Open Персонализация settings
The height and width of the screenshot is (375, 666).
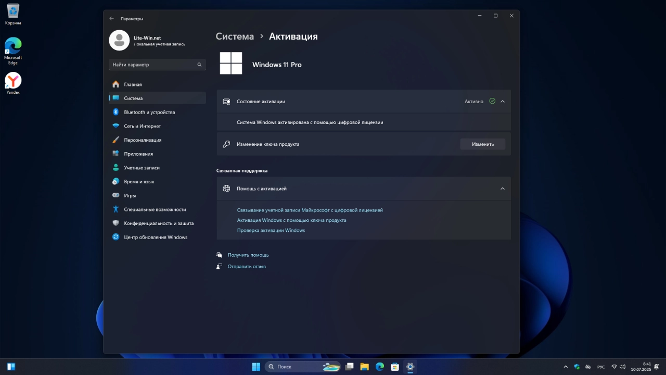157,140
